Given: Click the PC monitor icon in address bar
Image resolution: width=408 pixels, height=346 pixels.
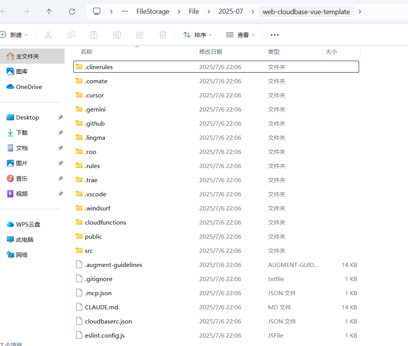Looking at the screenshot, I should [97, 11].
